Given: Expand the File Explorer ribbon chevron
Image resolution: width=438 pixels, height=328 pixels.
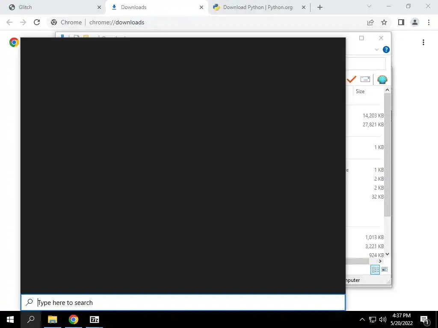Looking at the screenshot, I should click(376, 50).
